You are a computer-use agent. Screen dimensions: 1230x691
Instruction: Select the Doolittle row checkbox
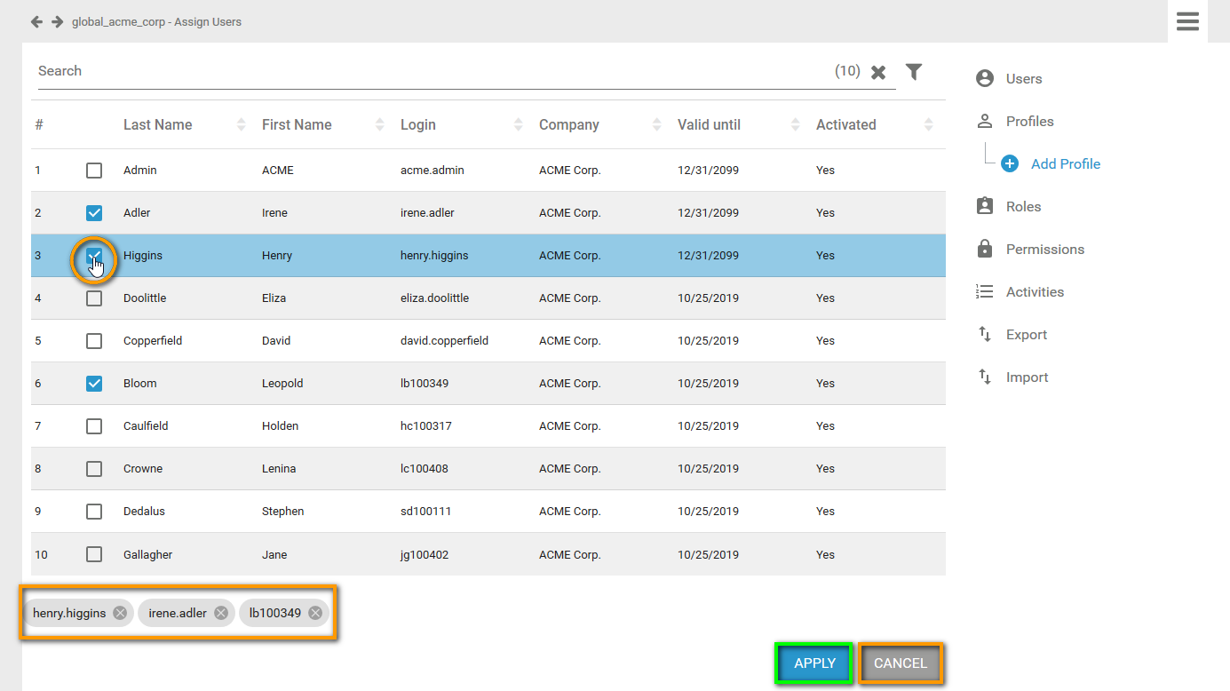94,298
